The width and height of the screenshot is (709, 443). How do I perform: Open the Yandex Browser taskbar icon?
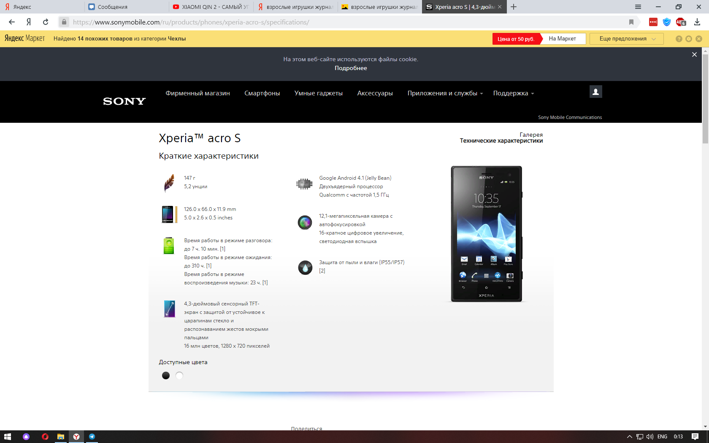(76, 437)
